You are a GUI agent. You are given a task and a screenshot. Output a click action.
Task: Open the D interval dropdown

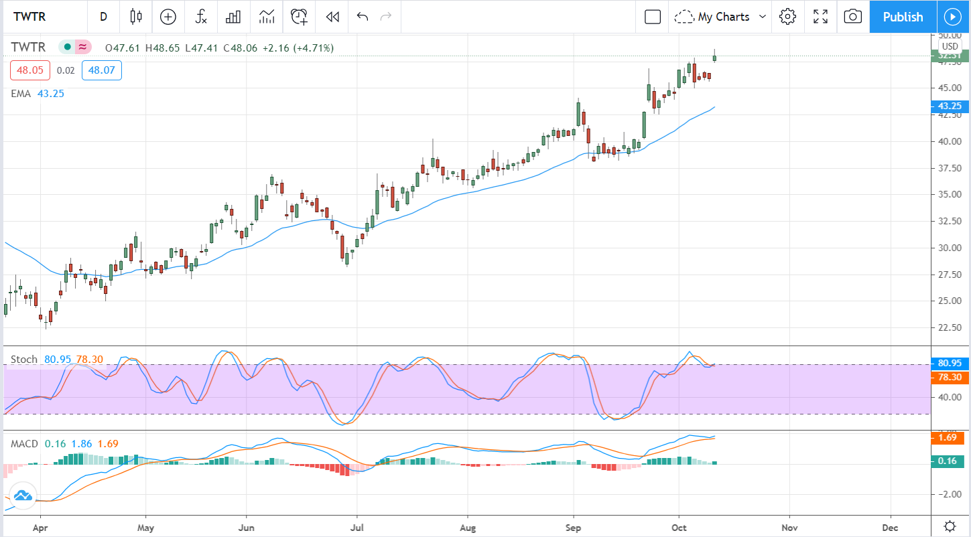click(x=103, y=17)
